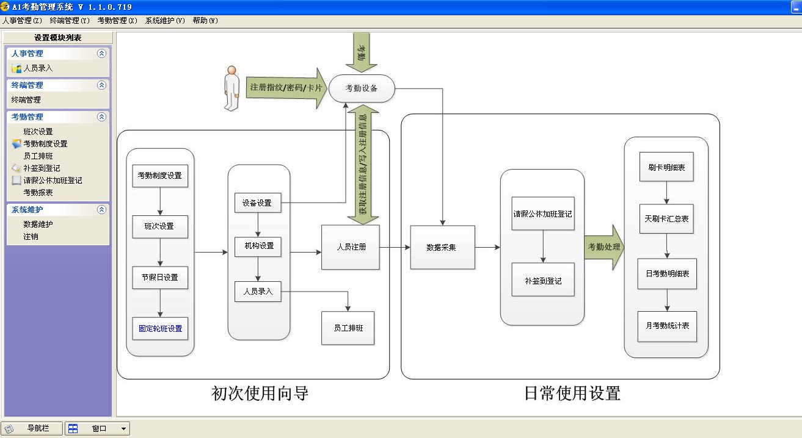Click the 考勤制度设置 flowchart box

[160, 176]
